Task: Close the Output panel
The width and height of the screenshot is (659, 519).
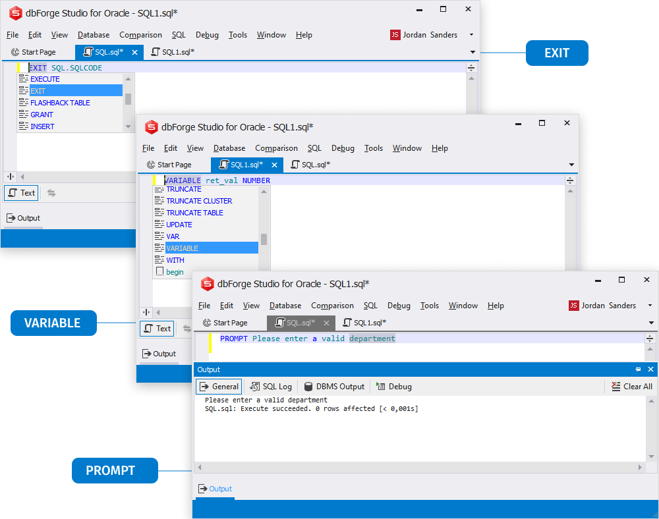Action: pos(650,369)
